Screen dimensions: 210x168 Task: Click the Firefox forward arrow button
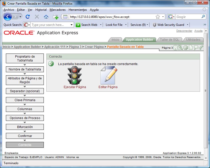[x=15, y=17]
